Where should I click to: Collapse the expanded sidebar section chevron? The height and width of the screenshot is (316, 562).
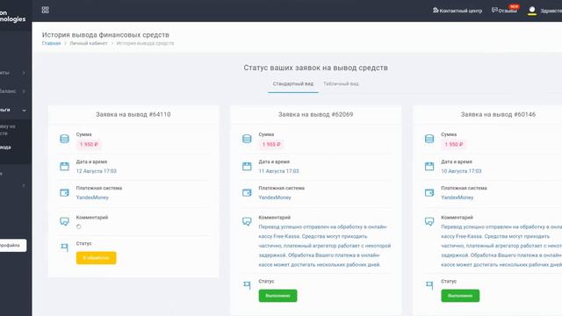(x=24, y=110)
